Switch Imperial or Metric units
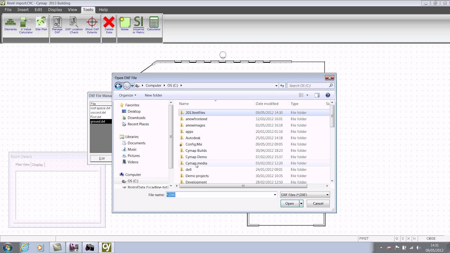The height and width of the screenshot is (253, 450). (139, 25)
